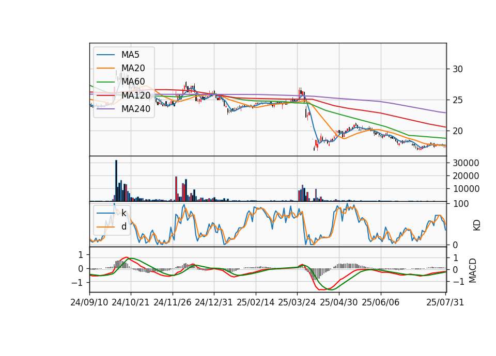Click the KD vertical axis title
Screen dimensions: 496x356
tap(476, 225)
